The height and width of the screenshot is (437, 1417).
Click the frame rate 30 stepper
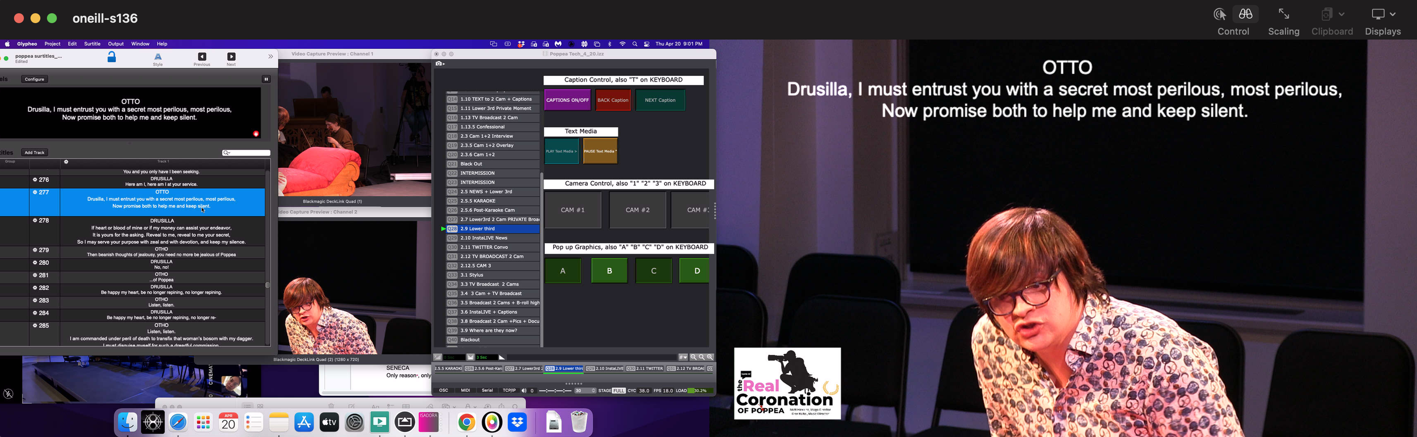point(585,391)
